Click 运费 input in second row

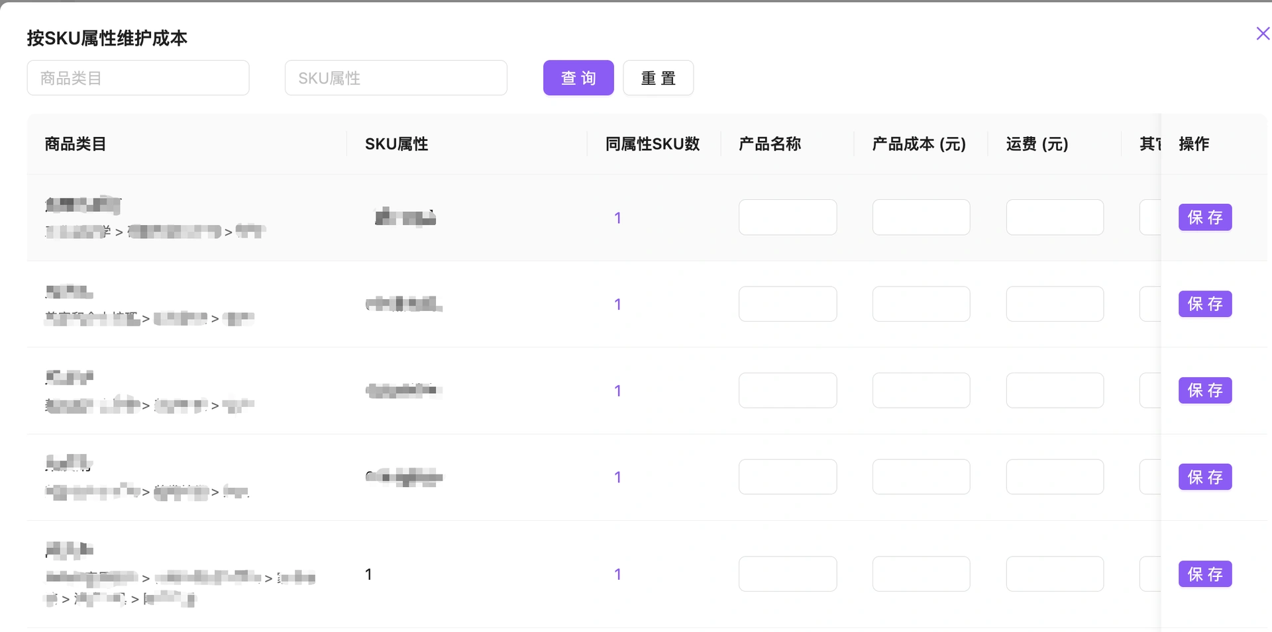click(x=1055, y=304)
